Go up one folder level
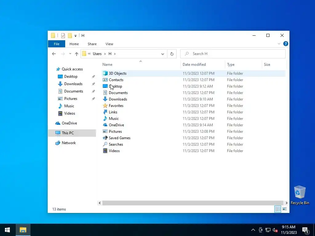The height and width of the screenshot is (236, 315). click(76, 54)
